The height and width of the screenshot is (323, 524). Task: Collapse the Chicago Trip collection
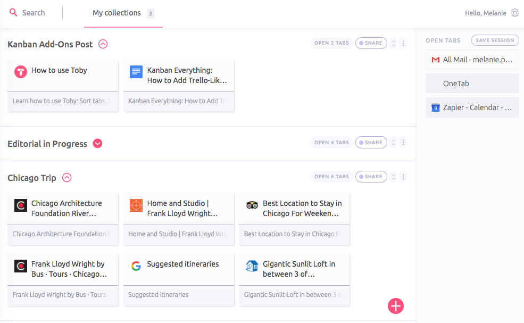(x=67, y=178)
